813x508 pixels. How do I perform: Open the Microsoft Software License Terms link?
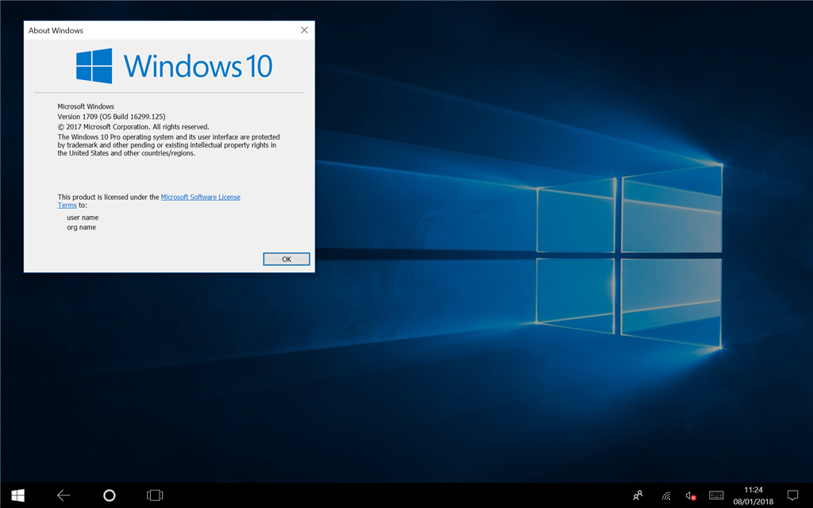coord(201,197)
